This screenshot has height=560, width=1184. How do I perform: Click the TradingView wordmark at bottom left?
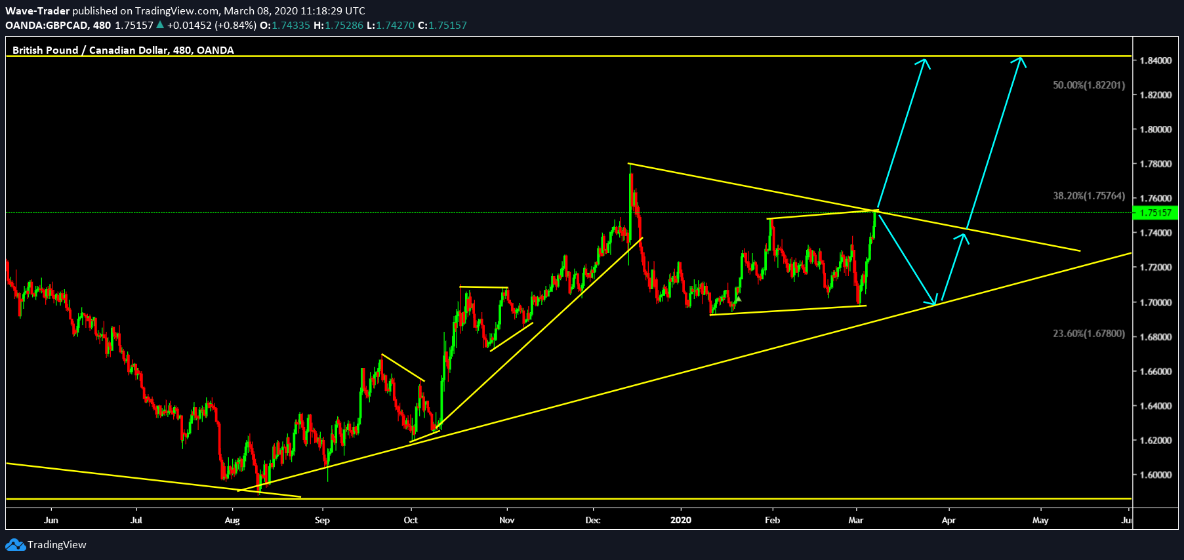pos(57,545)
